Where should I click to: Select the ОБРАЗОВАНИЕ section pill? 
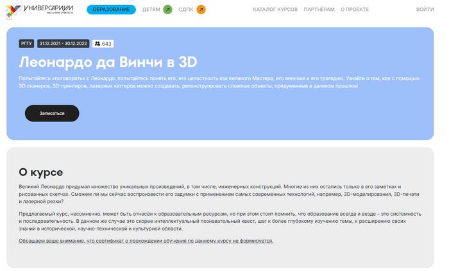(x=111, y=10)
